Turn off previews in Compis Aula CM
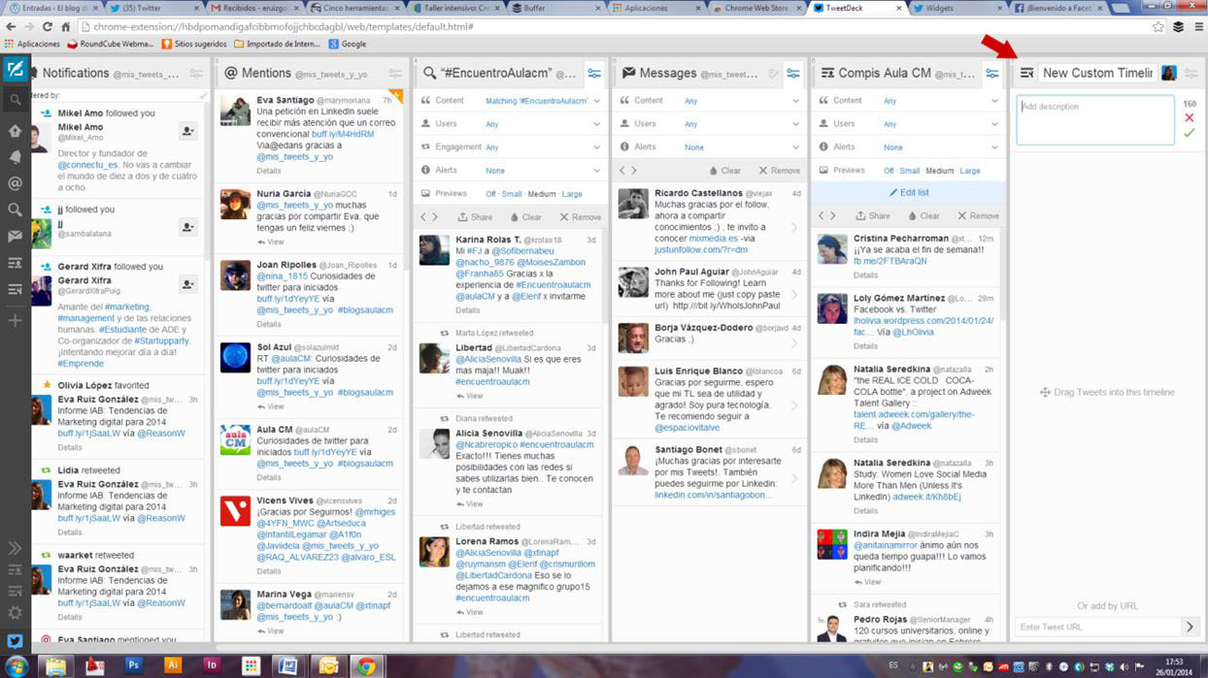Viewport: 1208px width, 678px height. [x=889, y=171]
